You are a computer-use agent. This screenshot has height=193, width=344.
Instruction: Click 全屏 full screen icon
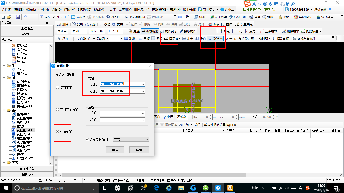255,17
